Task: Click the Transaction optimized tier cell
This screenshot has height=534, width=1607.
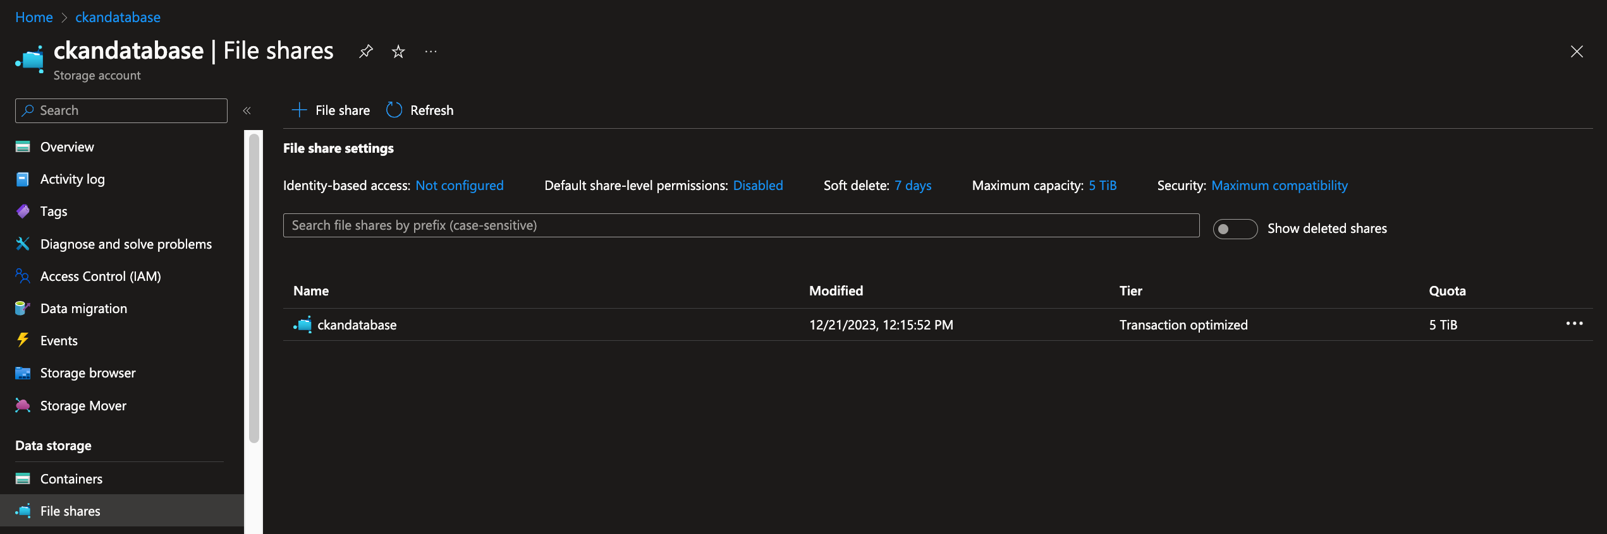Action: pos(1183,324)
